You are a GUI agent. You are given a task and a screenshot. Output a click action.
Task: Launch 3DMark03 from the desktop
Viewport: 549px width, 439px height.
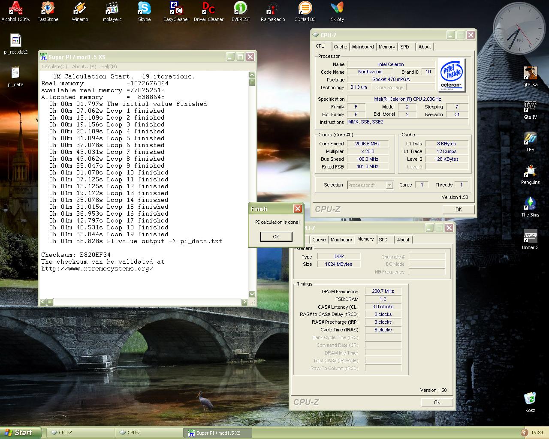click(305, 9)
